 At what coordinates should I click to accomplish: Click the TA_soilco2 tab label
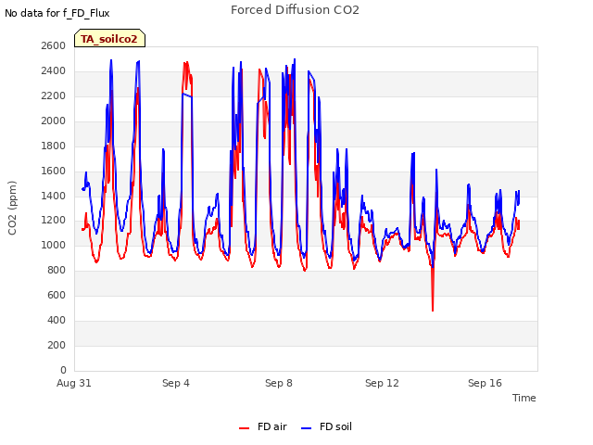click(x=109, y=39)
